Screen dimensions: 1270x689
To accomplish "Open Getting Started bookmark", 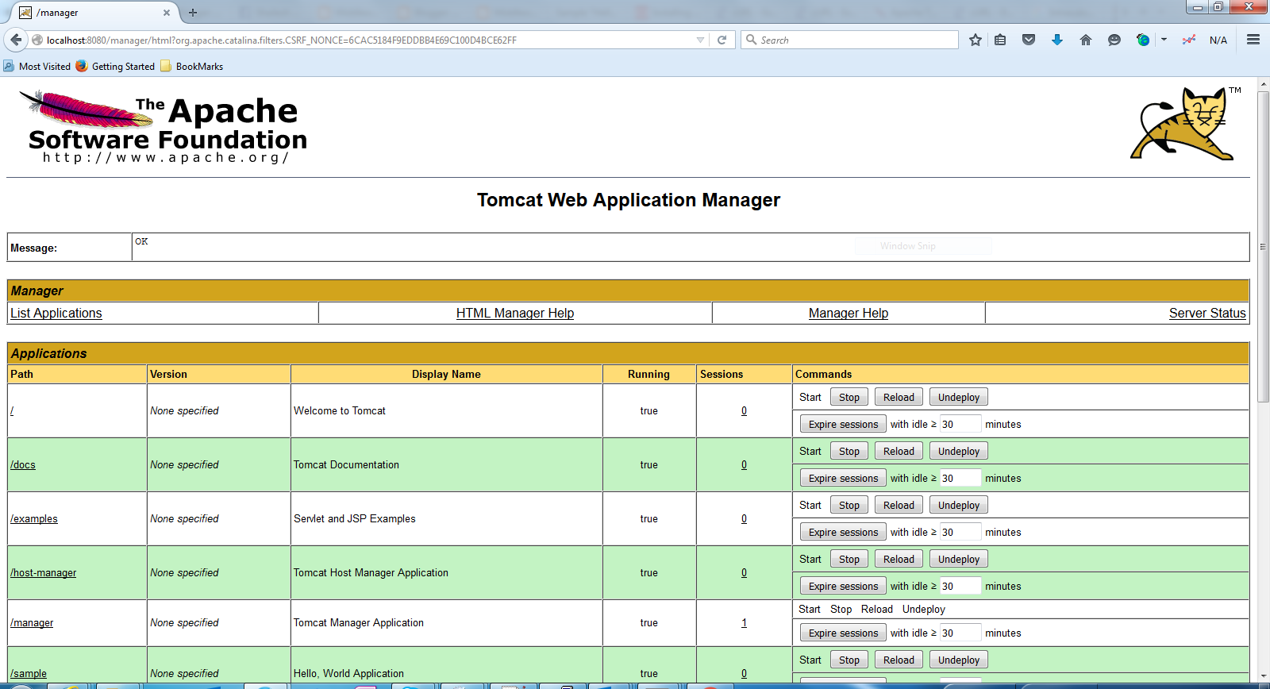I will click(x=116, y=67).
